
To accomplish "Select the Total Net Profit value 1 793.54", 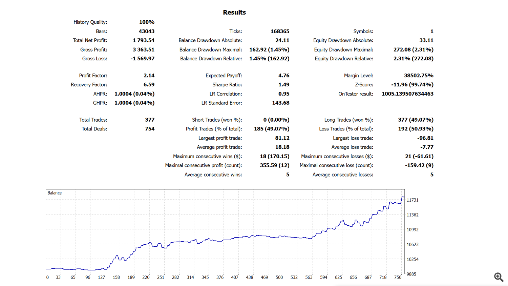I will (x=144, y=40).
